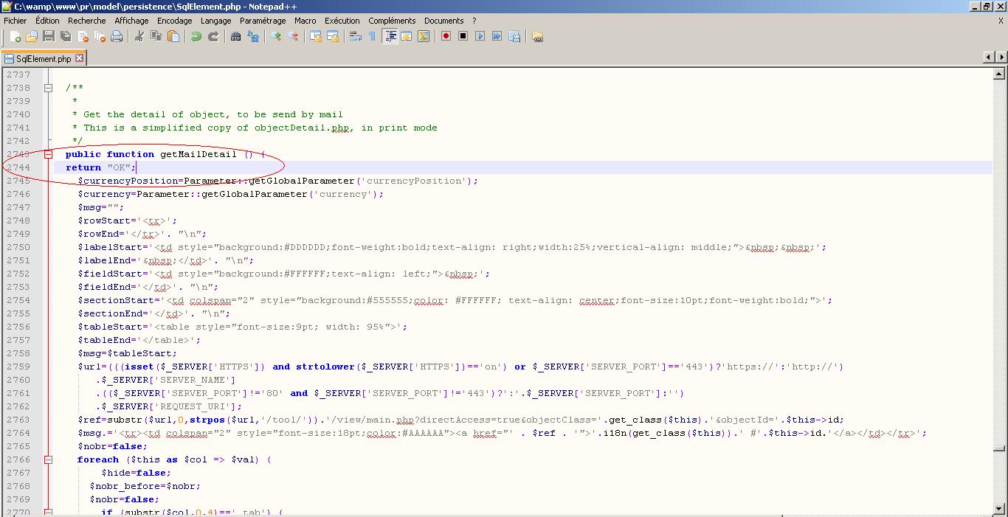
Task: Click the Paste clipboard icon
Action: [173, 36]
